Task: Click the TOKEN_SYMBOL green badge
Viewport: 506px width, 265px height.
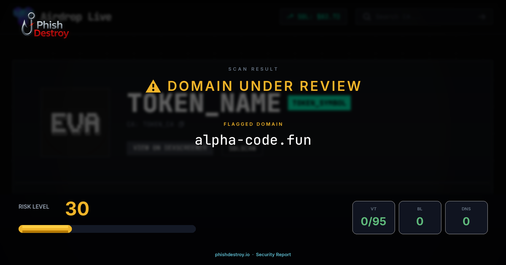Action: click(x=318, y=102)
